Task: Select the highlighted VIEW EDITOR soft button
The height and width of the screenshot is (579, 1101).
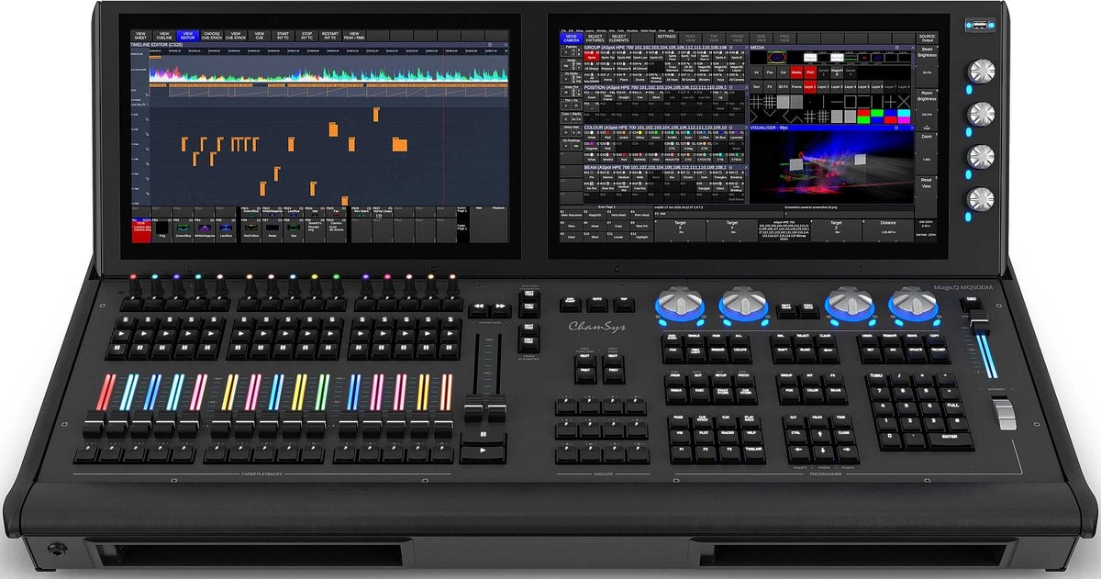Action: (188, 36)
